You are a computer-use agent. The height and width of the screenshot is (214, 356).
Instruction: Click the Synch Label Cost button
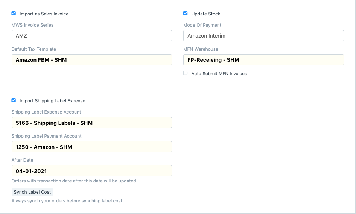click(32, 192)
